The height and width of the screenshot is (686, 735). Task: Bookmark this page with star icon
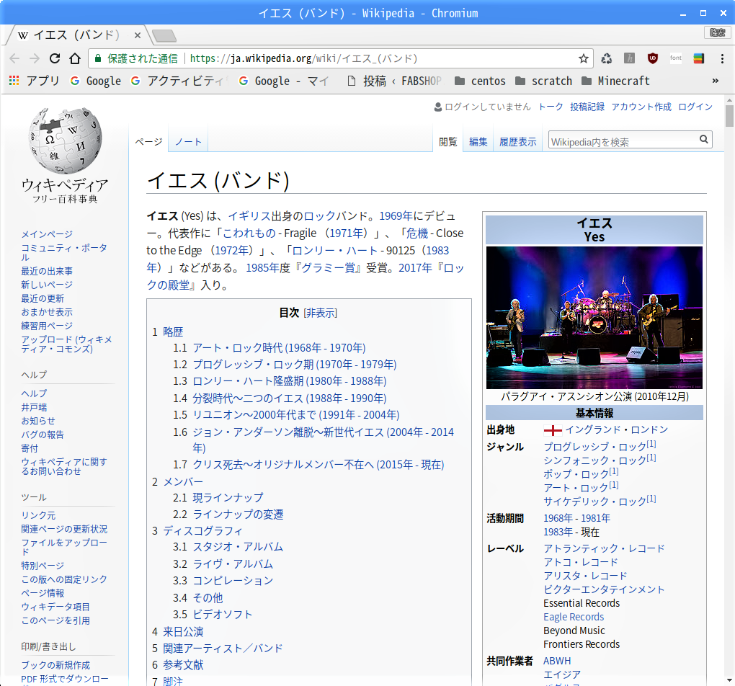(x=583, y=58)
